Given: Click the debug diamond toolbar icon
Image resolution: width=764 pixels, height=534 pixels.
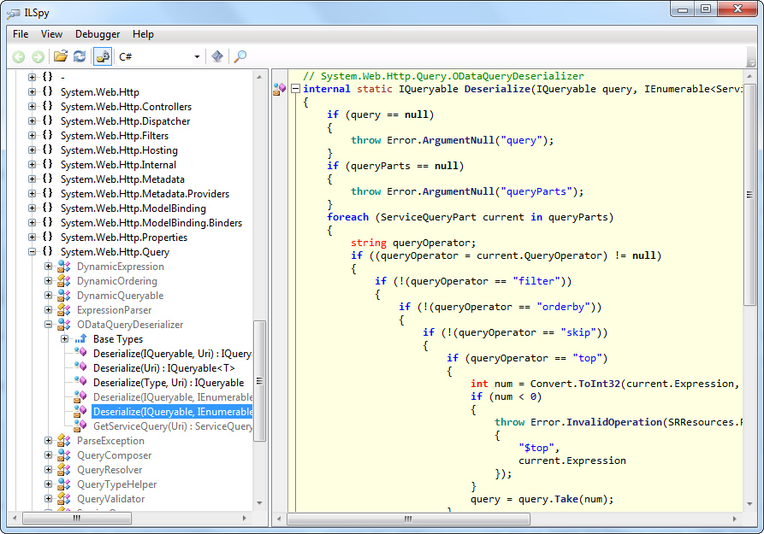Looking at the screenshot, I should 217,56.
